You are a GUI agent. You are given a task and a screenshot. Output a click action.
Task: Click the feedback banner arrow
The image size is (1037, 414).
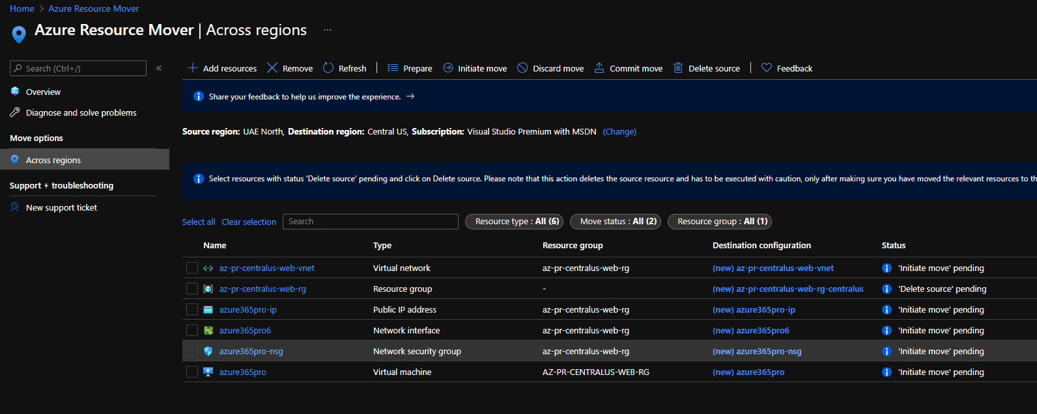click(x=410, y=96)
